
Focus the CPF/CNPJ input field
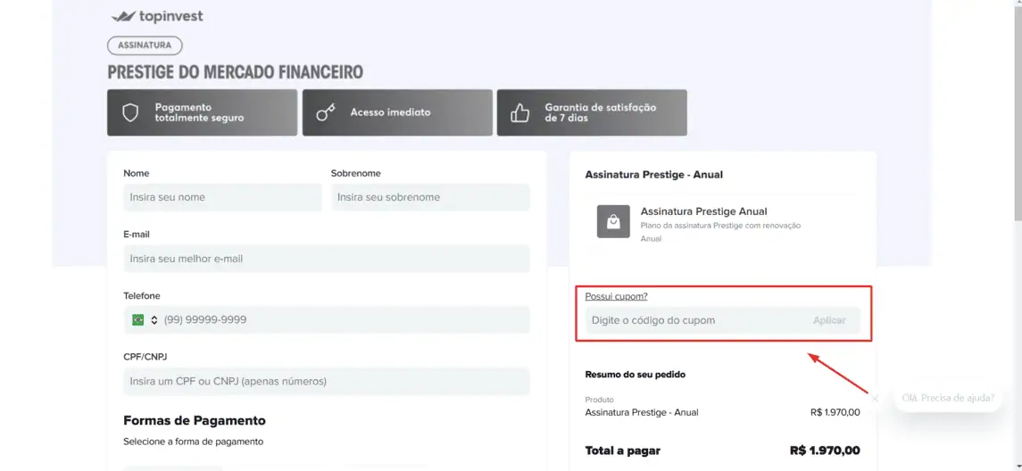pyautogui.click(x=327, y=381)
